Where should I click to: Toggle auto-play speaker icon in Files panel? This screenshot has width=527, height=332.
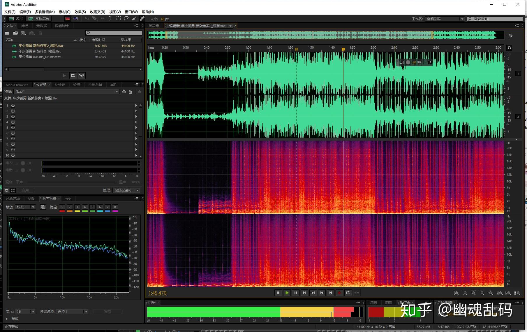tap(82, 76)
